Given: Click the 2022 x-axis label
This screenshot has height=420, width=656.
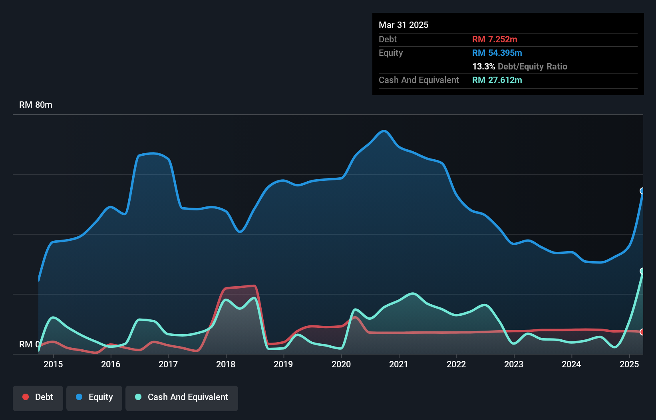Looking at the screenshot, I should pyautogui.click(x=456, y=364).
